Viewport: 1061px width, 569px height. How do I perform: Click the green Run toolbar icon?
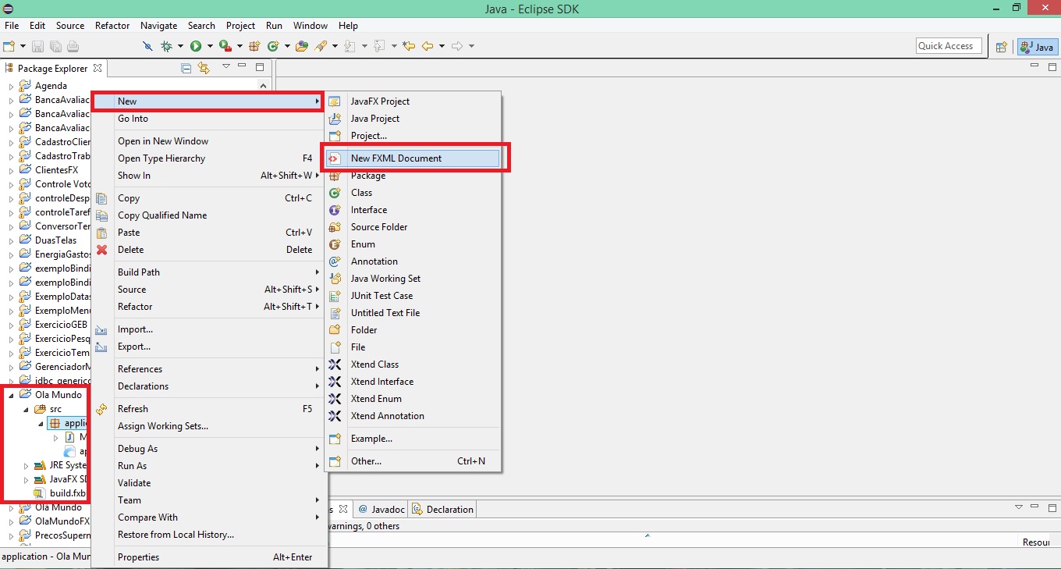click(x=196, y=46)
